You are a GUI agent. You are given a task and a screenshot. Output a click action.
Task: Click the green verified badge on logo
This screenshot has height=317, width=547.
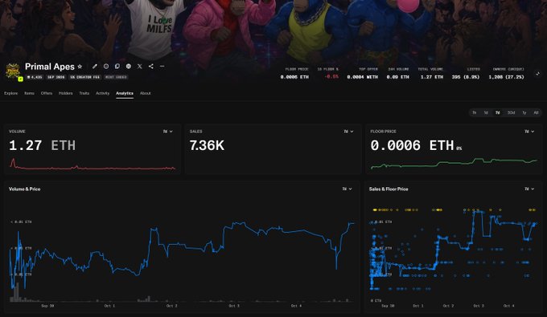tap(21, 79)
